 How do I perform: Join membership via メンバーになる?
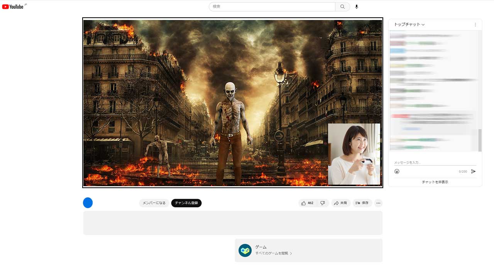[154, 203]
